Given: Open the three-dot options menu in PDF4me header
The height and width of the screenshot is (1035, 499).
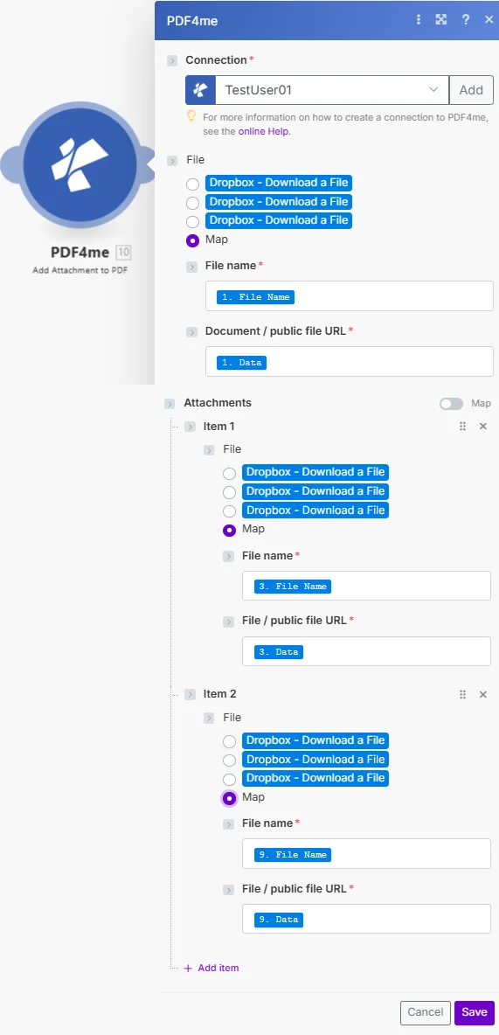Looking at the screenshot, I should pos(418,20).
